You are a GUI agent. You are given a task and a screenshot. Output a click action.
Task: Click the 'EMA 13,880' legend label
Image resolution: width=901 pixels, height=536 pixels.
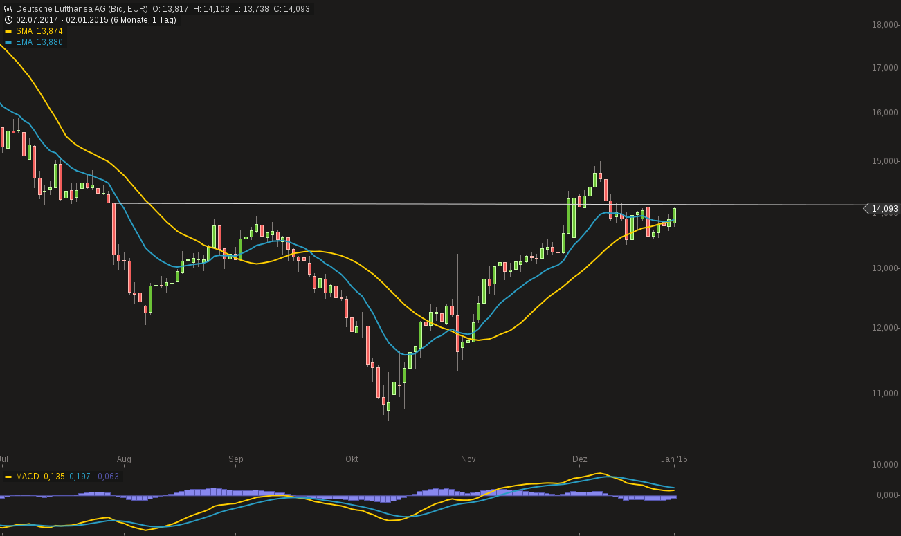pyautogui.click(x=39, y=42)
